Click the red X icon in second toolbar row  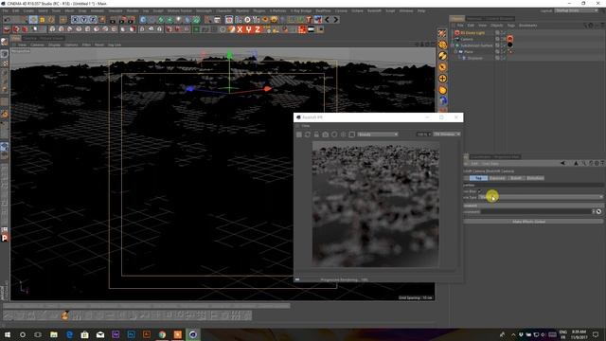coord(240,29)
